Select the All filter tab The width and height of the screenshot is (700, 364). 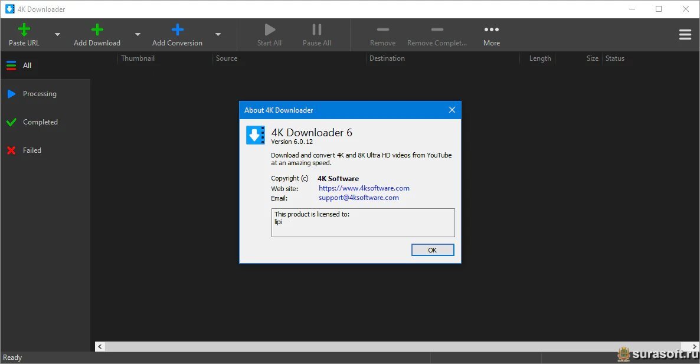(27, 65)
